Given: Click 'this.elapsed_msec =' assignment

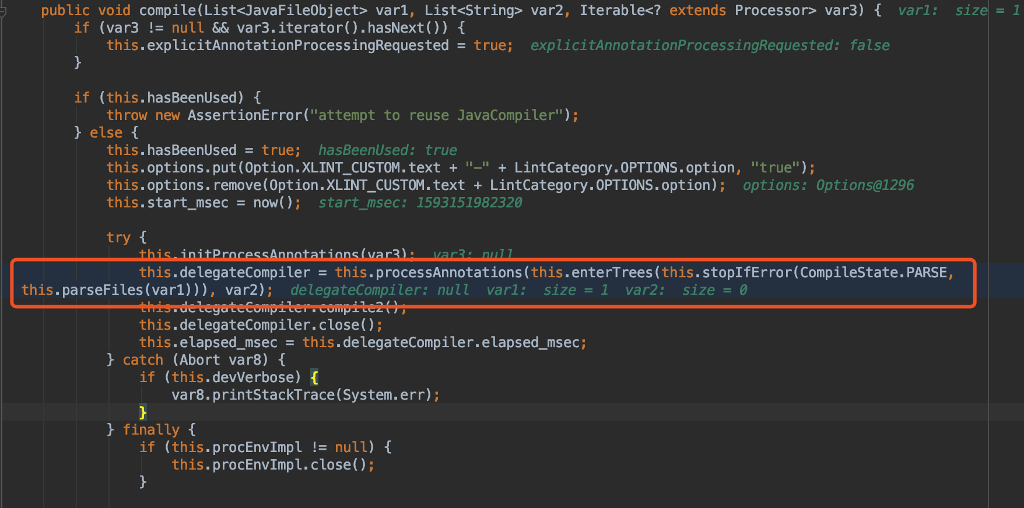Looking at the screenshot, I should pos(216,343).
